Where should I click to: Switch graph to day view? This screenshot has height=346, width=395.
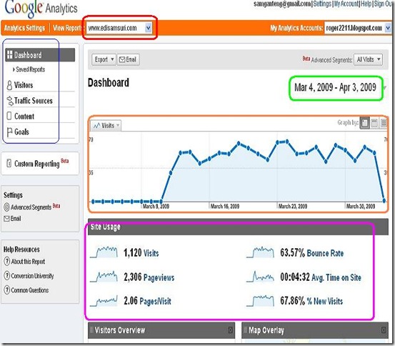coord(364,123)
